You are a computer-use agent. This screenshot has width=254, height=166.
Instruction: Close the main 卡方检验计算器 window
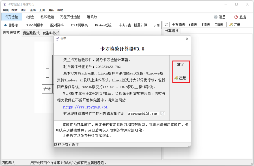pyautogui.click(x=247, y=4)
